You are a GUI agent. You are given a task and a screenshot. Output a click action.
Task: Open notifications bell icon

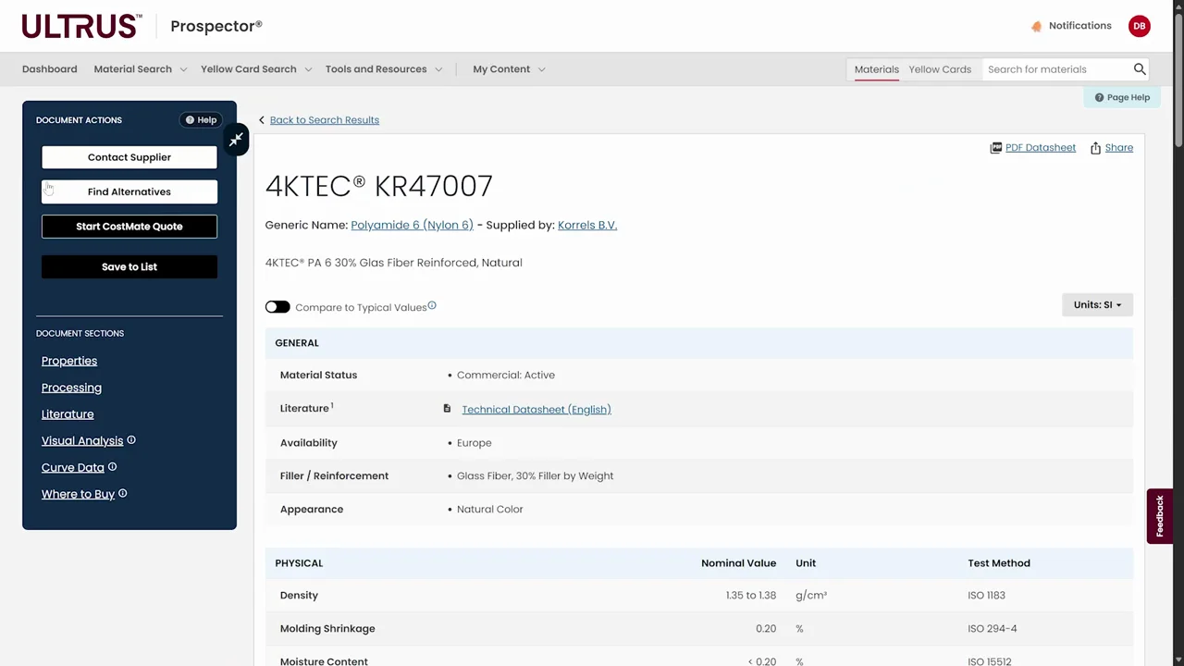tap(1036, 26)
